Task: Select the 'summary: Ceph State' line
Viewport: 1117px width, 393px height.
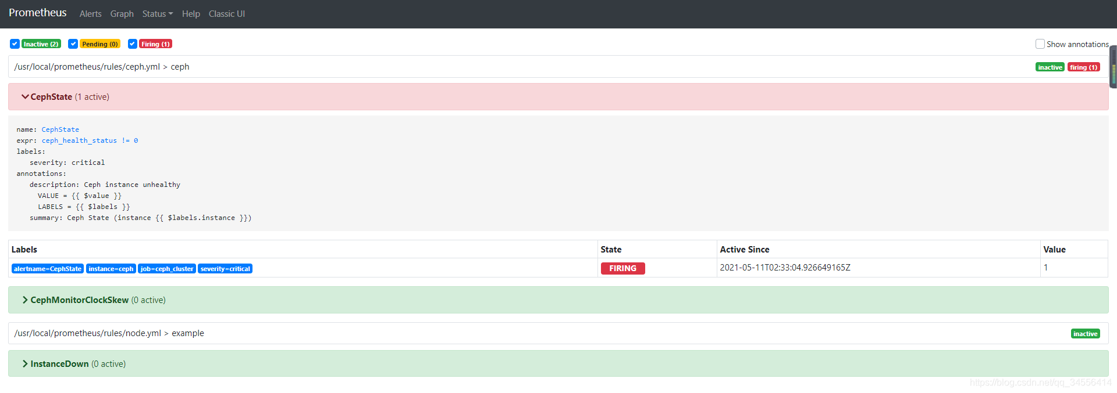Action: pyautogui.click(x=141, y=218)
